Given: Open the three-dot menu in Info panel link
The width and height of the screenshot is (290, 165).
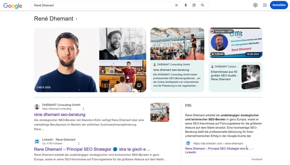Looking at the screenshot, I should pyautogui.click(x=246, y=147).
